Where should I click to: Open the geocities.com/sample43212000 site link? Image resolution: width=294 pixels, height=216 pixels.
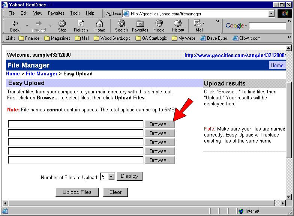pos(235,55)
